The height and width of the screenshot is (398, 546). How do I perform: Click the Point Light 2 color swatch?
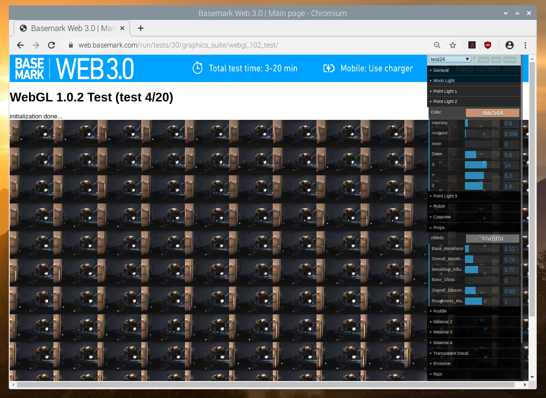click(492, 113)
